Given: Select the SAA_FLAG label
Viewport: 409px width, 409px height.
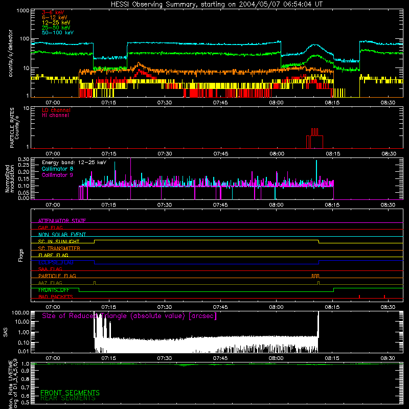Looking at the screenshot, I should point(50,269).
